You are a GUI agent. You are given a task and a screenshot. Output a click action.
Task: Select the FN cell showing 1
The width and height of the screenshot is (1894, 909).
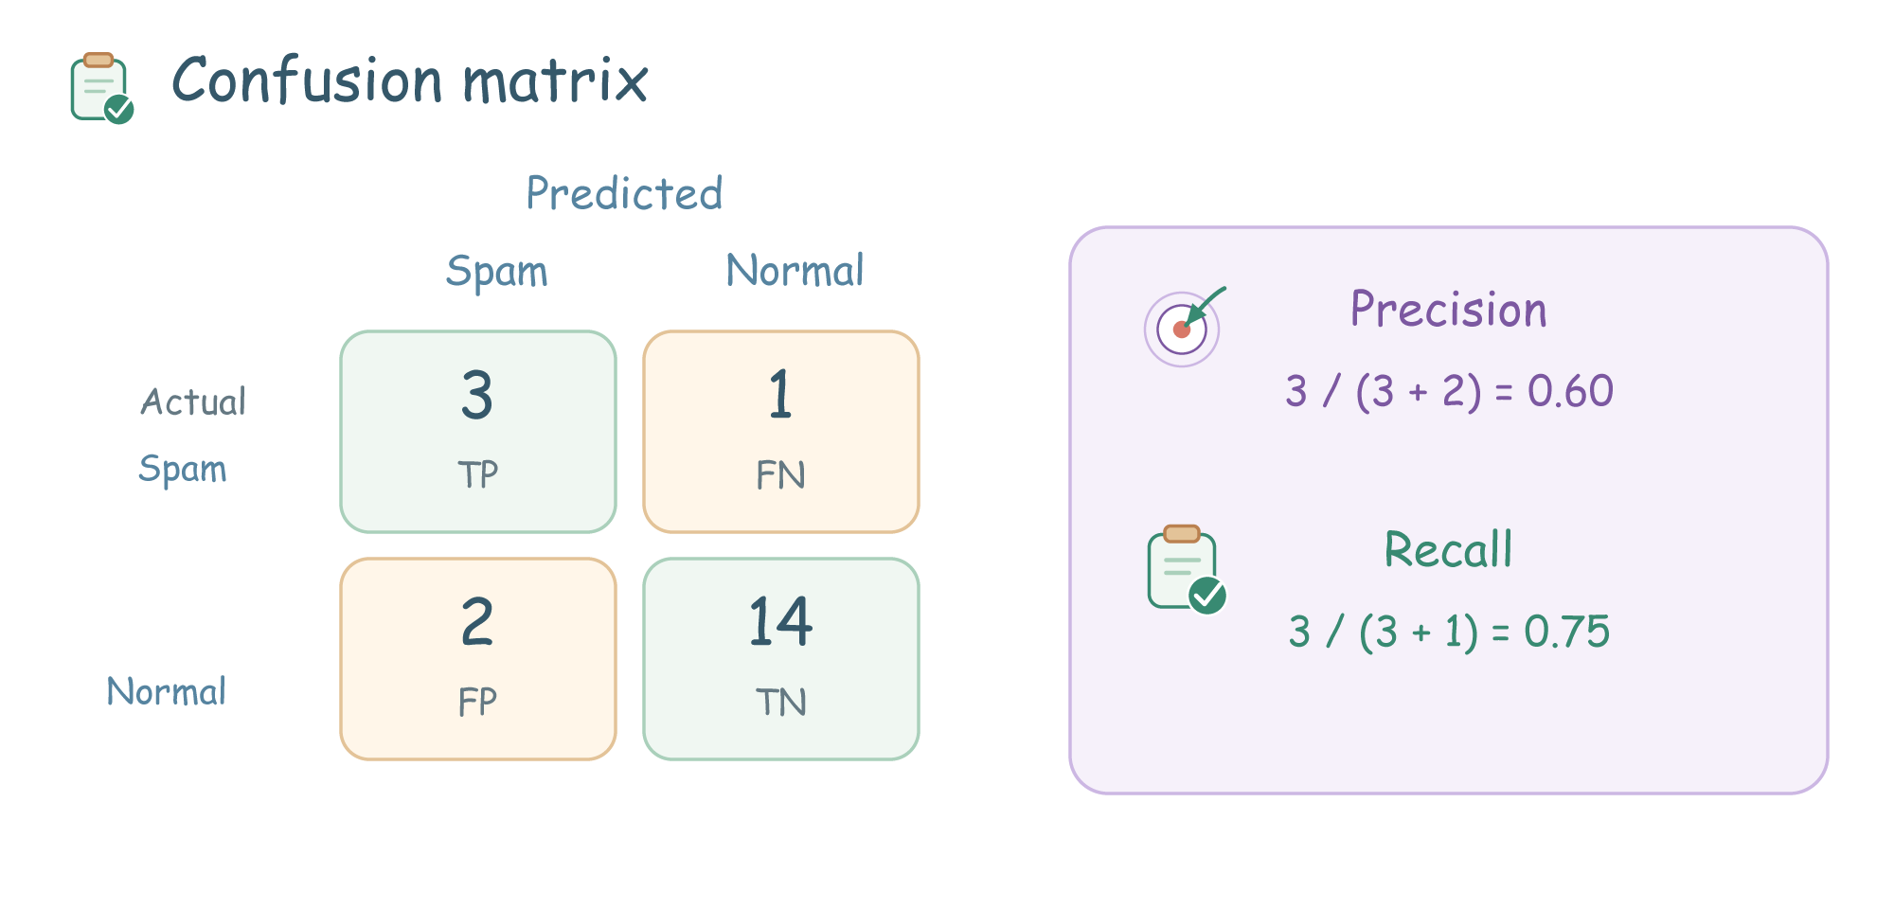[x=781, y=432]
